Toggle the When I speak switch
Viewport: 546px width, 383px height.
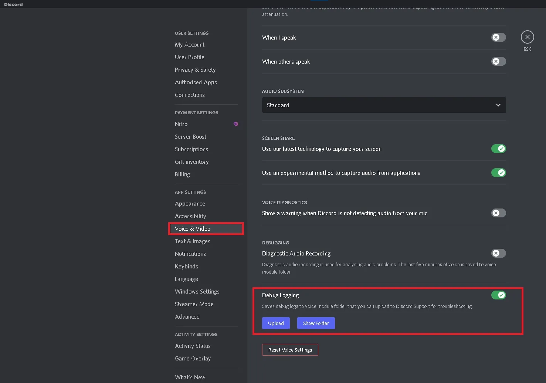tap(498, 37)
